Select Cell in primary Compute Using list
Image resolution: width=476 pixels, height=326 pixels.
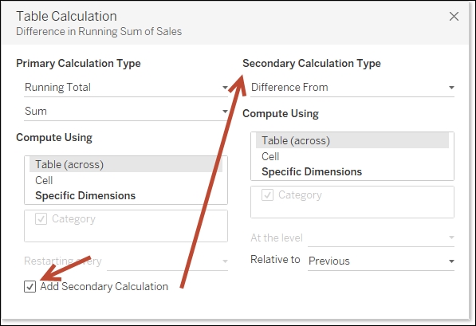coord(44,180)
